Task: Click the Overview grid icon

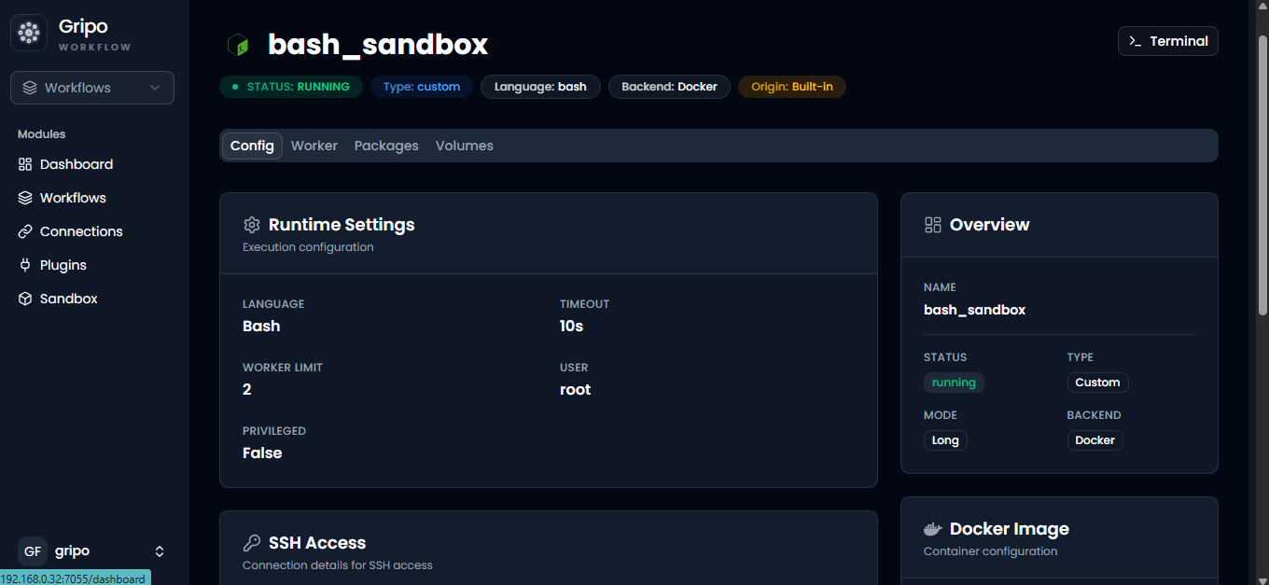Action: point(932,225)
